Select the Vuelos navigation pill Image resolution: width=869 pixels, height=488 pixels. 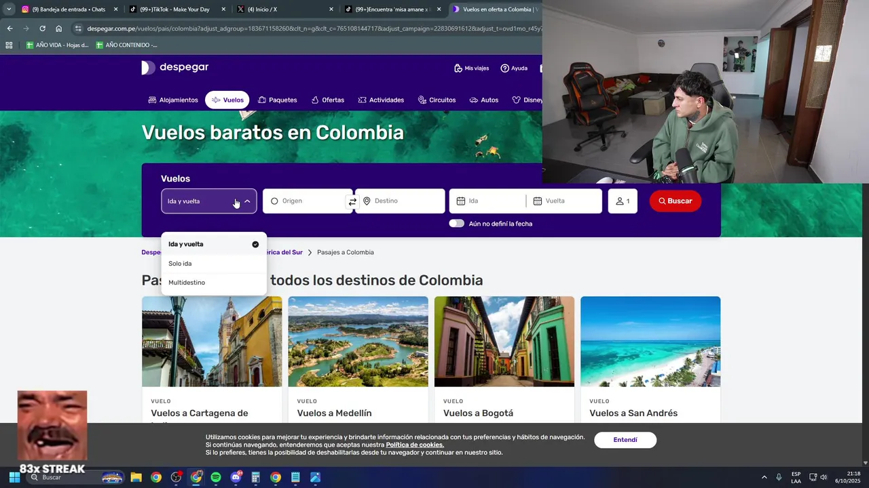point(227,100)
